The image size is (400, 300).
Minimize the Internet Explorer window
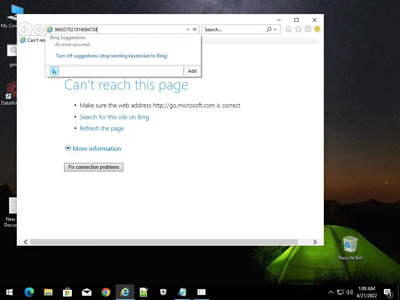(279, 20)
